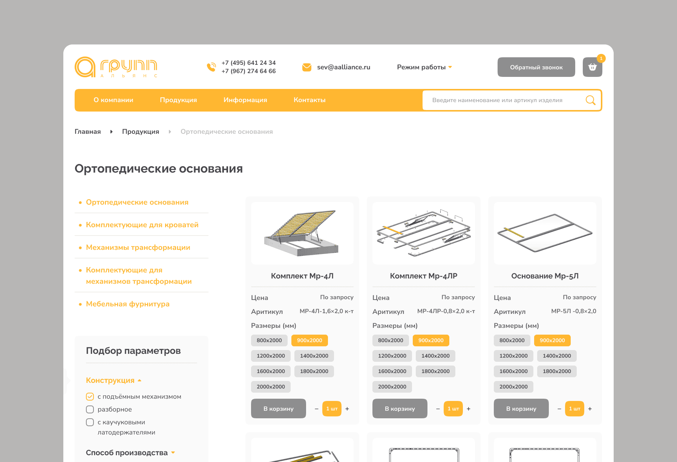This screenshot has width=677, height=462.
Task: Click the phone handset icon
Action: [211, 67]
